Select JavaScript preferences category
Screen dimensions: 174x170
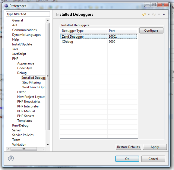pyautogui.click(x=19, y=54)
